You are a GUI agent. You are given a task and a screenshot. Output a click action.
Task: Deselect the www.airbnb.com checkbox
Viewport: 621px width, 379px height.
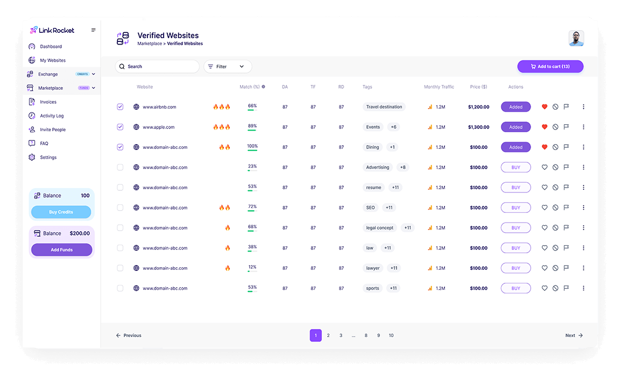point(120,106)
